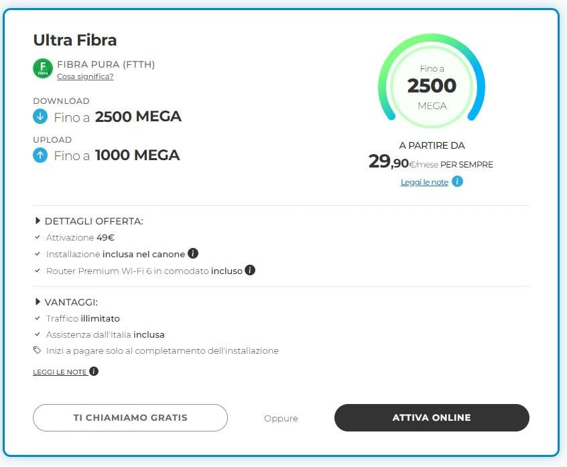567x467 pixels.
Task: Click the Ultra Fibra offer title
Action: (x=75, y=40)
